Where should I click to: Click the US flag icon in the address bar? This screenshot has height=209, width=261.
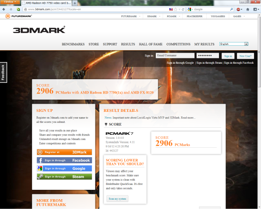171,9
